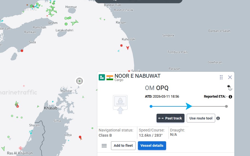Viewport: 250px width, 156px height.
Task: Click the info icon beside Use route tool
Action: 218,118
